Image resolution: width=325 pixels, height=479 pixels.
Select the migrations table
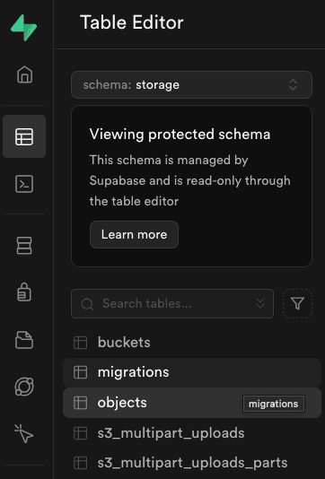tap(192, 372)
